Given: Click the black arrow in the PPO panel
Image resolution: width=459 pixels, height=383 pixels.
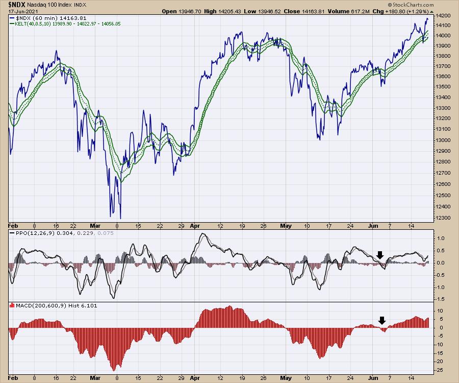Looking at the screenshot, I should (x=379, y=255).
